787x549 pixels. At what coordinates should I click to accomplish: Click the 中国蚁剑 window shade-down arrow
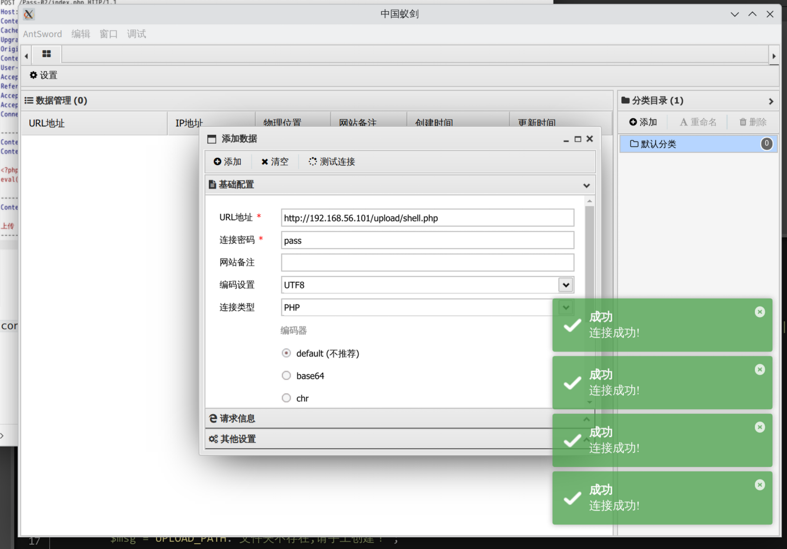735,14
